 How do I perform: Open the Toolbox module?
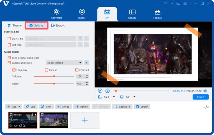pyautogui.click(x=157, y=14)
